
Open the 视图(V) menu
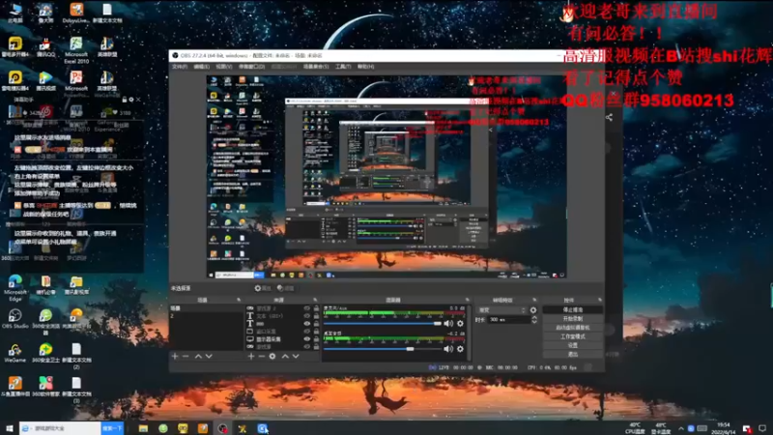[224, 67]
